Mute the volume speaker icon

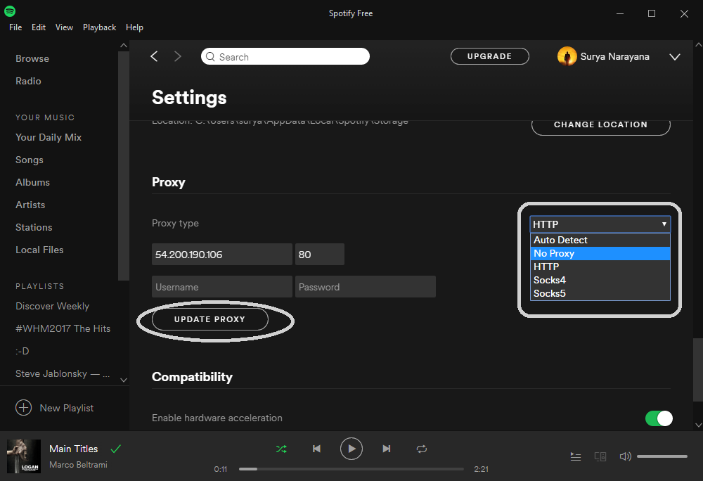point(625,456)
